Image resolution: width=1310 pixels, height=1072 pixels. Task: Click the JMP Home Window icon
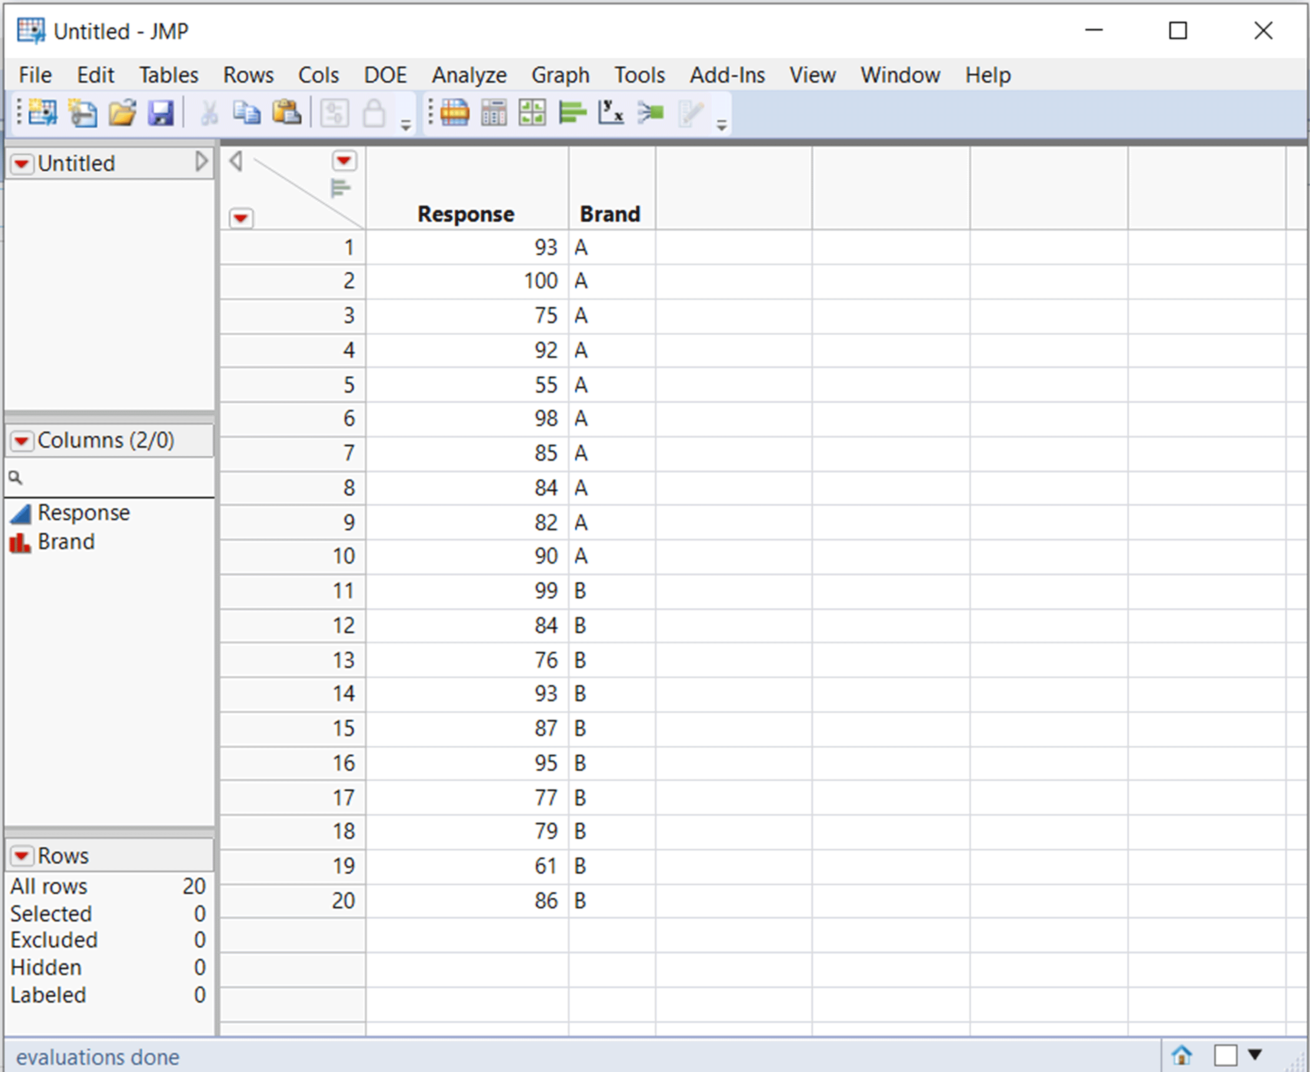1181,1055
